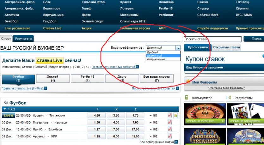Open statistics icon for Норвич - Тоттенхэм match

pos(170,115)
